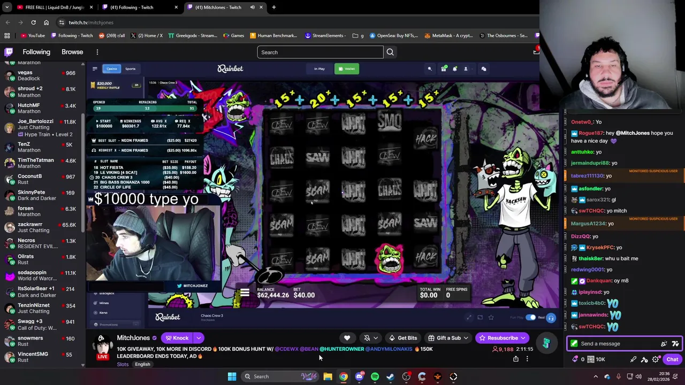Open the Twitch home logo
Screen dimensions: 685x385
(9, 52)
